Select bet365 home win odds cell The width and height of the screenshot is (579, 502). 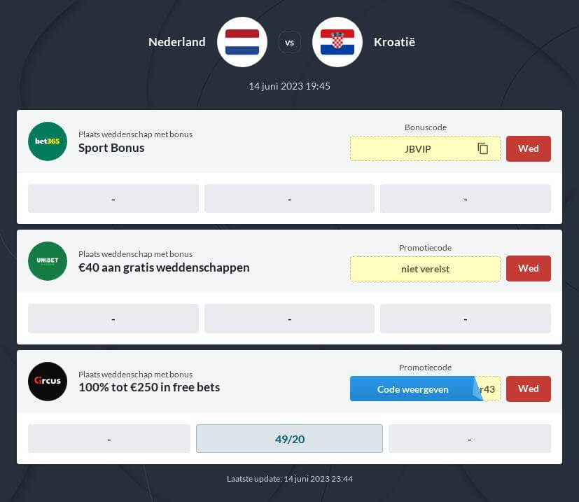[113, 199]
